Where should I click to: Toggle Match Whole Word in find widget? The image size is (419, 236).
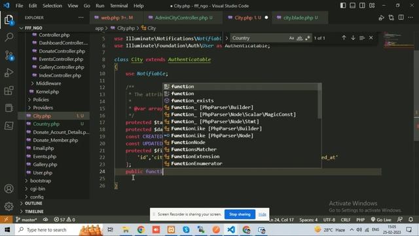[300, 38]
